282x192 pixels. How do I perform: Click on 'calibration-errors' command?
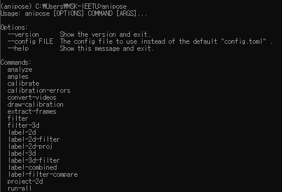[39, 91]
